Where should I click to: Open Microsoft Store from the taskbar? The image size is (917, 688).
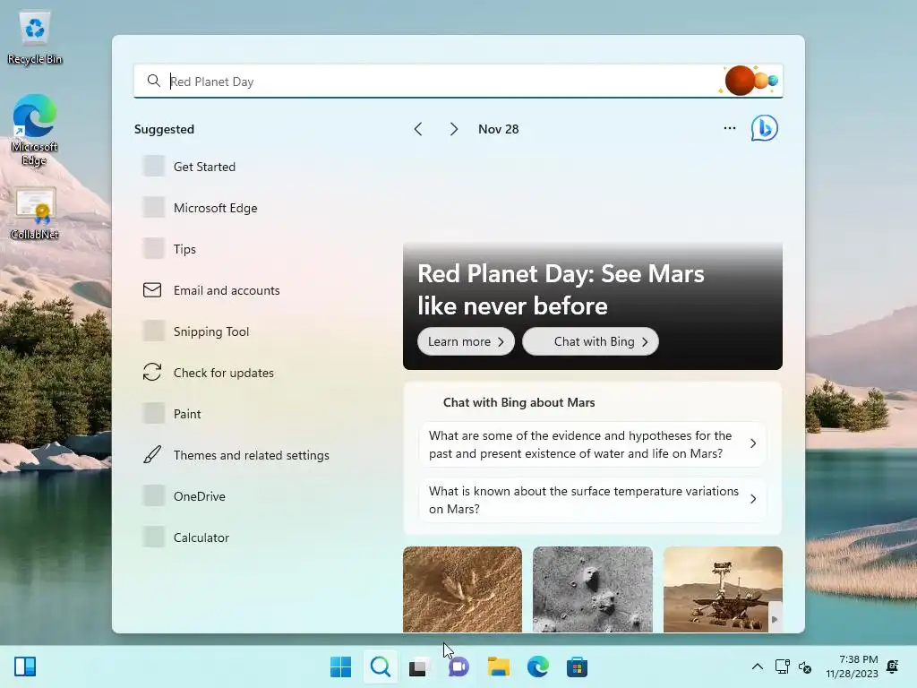[x=577, y=666]
